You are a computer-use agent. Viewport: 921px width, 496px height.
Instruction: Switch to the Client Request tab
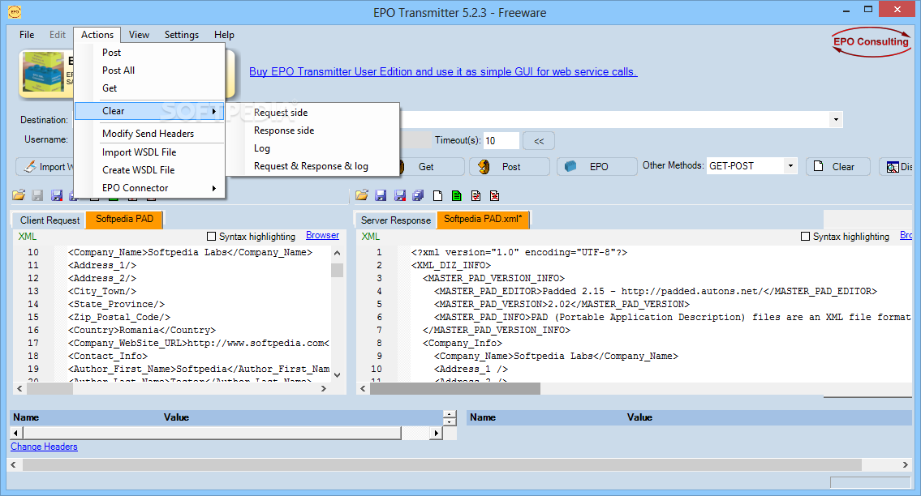[49, 220]
